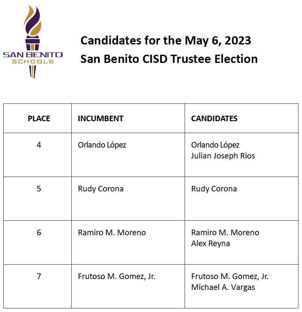Image resolution: width=302 pixels, height=312 pixels.
Task: Select candidate Michael A. Vargas
Action: [223, 287]
